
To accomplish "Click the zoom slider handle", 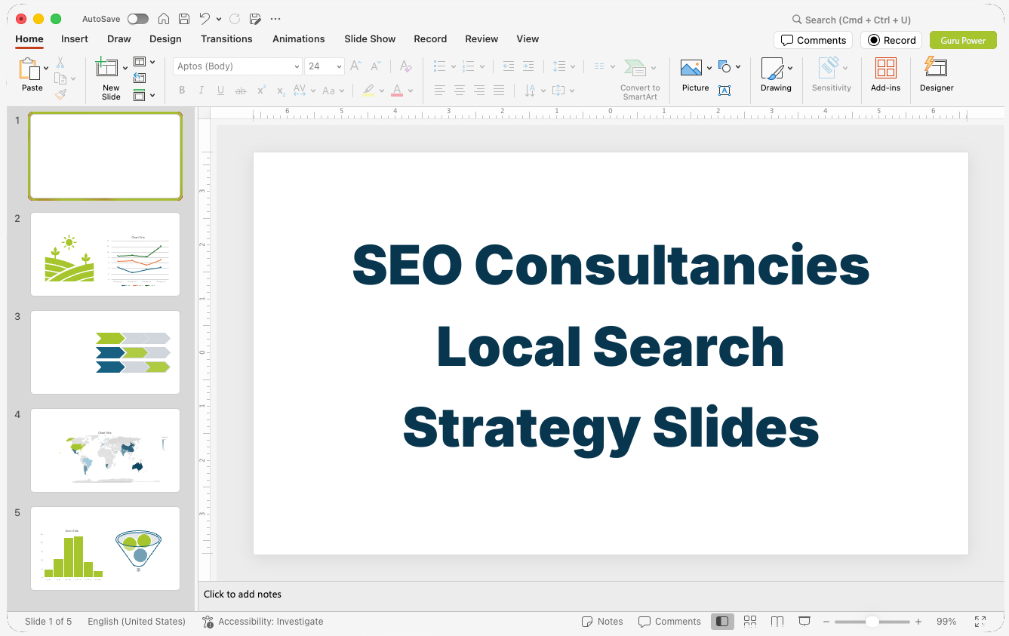I will pyautogui.click(x=872, y=622).
